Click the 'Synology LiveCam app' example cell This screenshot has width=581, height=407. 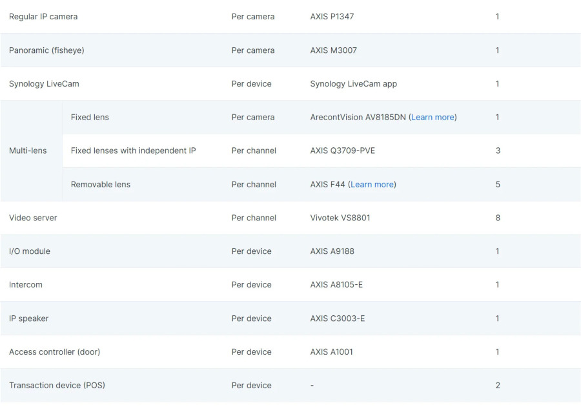(354, 84)
